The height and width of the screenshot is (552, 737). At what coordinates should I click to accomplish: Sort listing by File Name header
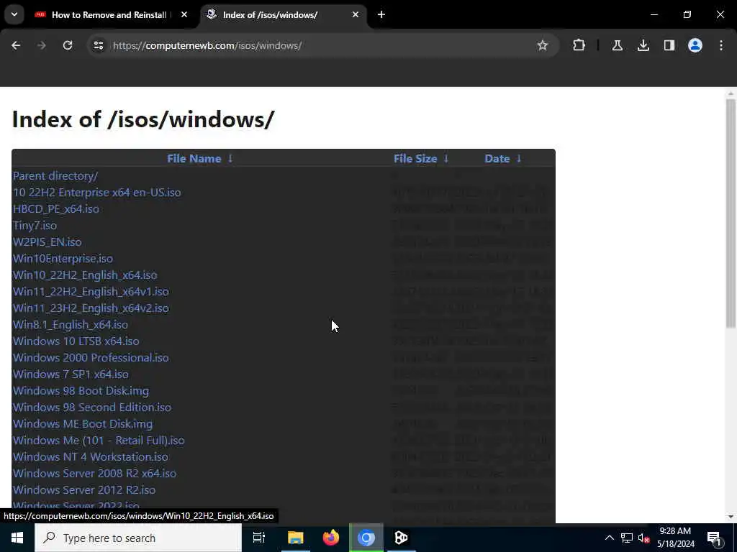[194, 159]
